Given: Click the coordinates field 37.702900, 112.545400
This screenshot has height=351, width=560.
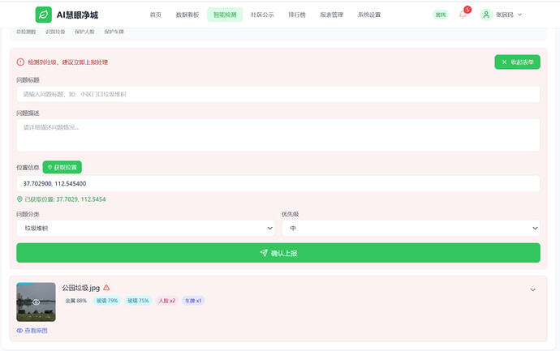Looking at the screenshot, I should point(278,183).
